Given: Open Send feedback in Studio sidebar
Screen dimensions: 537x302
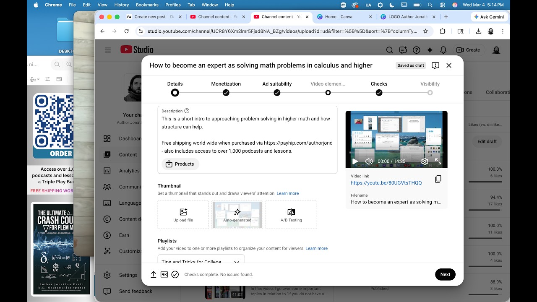Looking at the screenshot, I should tap(128, 291).
